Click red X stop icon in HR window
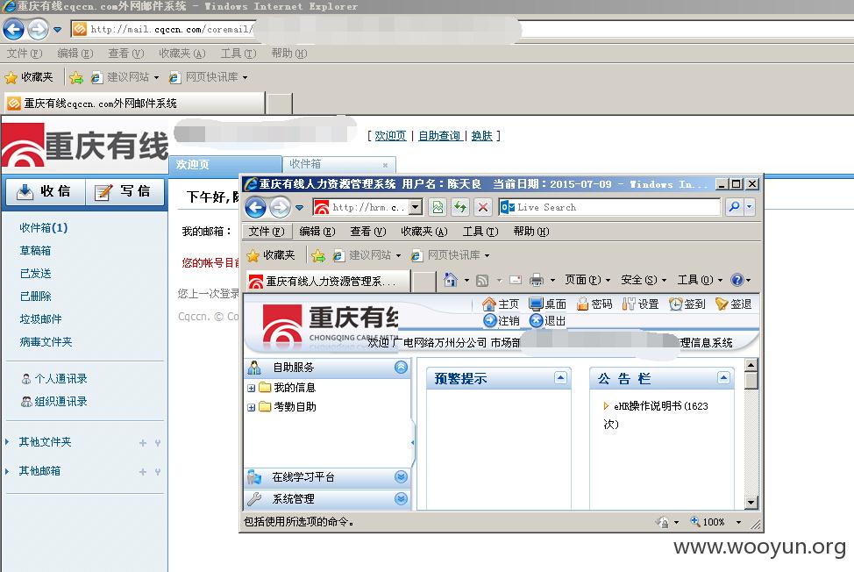The width and height of the screenshot is (854, 572). point(482,207)
